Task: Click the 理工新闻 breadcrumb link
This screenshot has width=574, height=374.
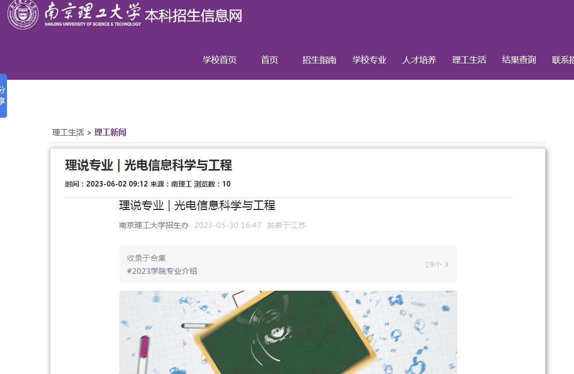Action: (x=110, y=132)
